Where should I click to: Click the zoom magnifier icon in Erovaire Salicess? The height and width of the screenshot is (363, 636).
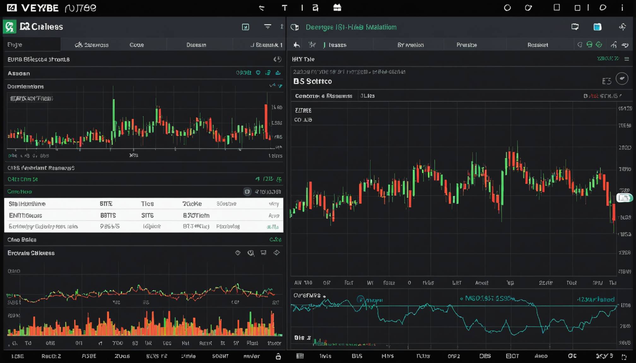pos(251,253)
